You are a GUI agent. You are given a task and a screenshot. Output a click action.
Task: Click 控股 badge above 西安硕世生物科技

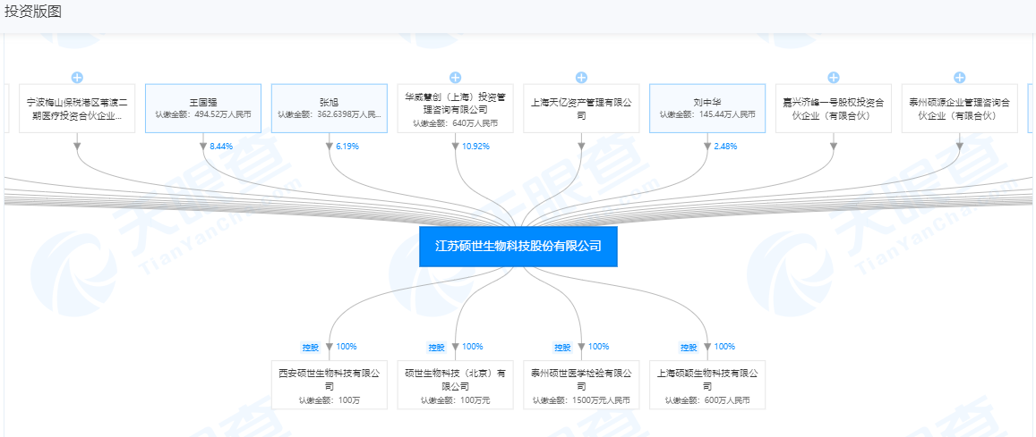310,348
